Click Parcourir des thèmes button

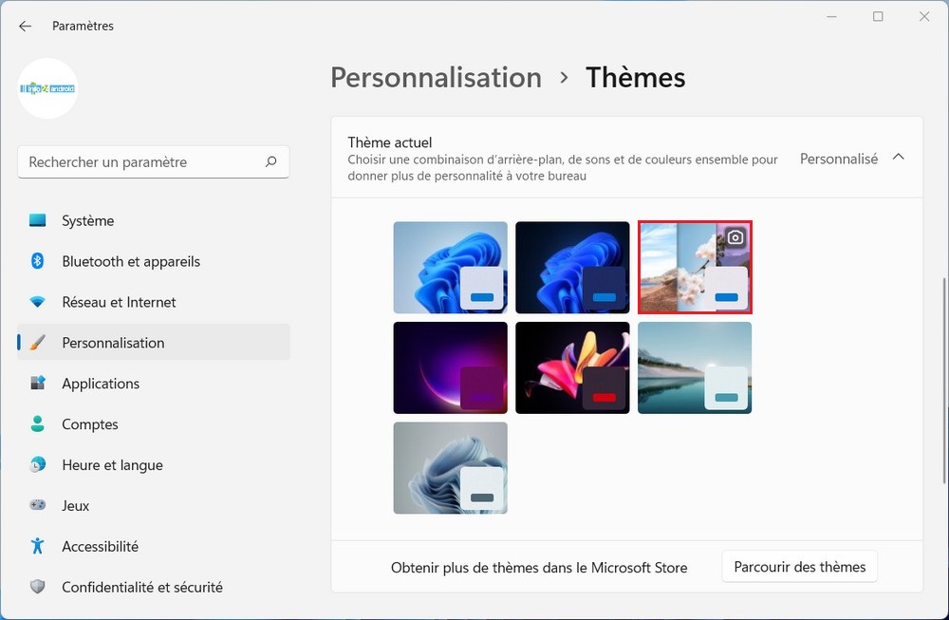coord(799,566)
